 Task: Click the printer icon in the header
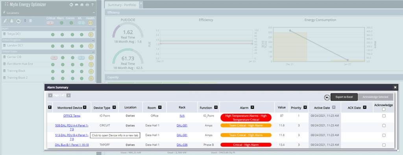87,5
